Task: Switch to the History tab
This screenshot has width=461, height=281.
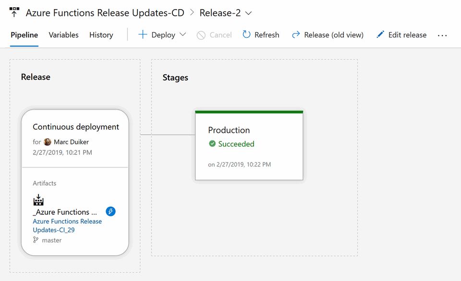Action: coord(101,35)
